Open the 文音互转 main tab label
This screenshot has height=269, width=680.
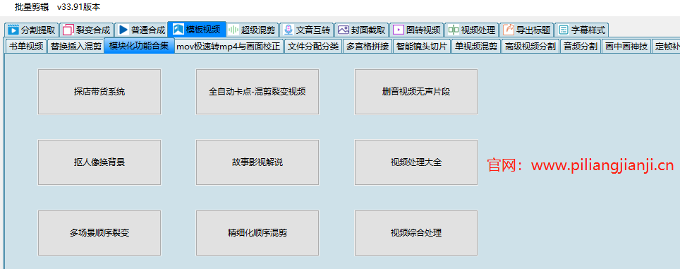(x=312, y=30)
